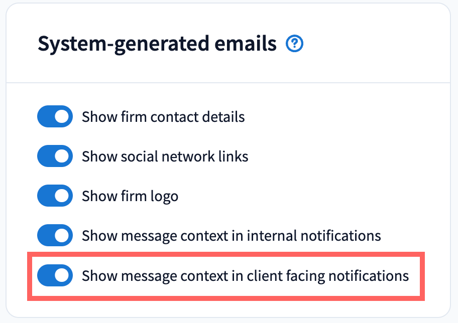The width and height of the screenshot is (458, 323).
Task: Click the Show firm contact details label
Action: point(164,116)
